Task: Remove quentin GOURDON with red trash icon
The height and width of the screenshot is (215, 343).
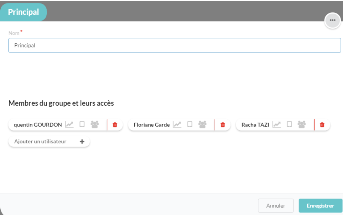Action: click(x=115, y=125)
